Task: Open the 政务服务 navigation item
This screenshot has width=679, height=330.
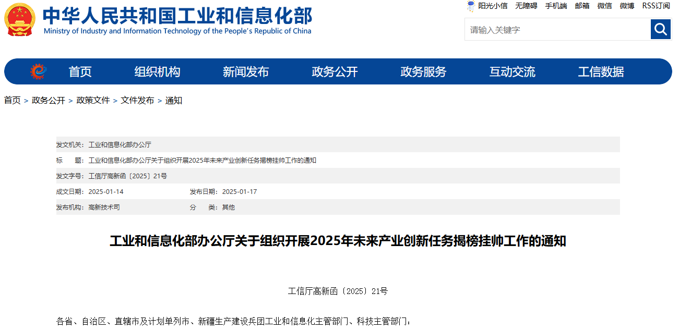Action: coord(423,72)
